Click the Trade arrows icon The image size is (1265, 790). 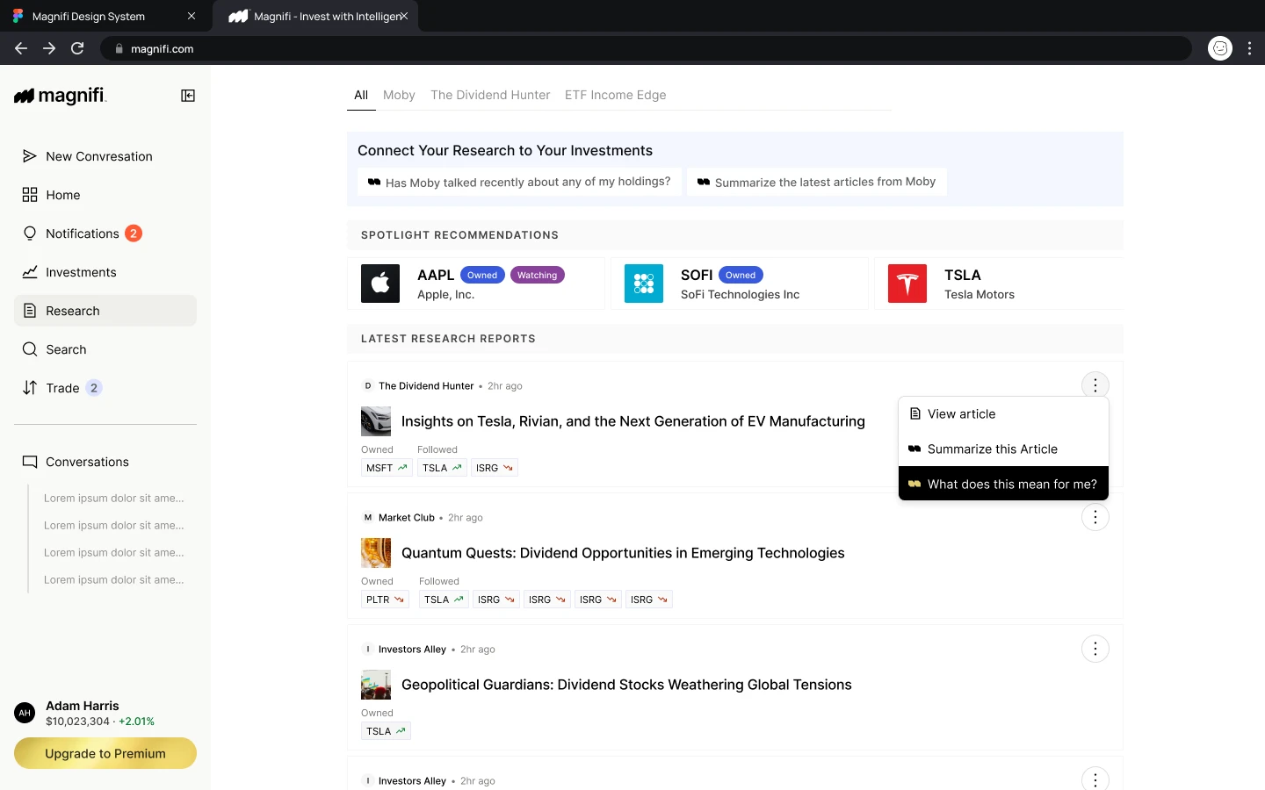point(30,388)
